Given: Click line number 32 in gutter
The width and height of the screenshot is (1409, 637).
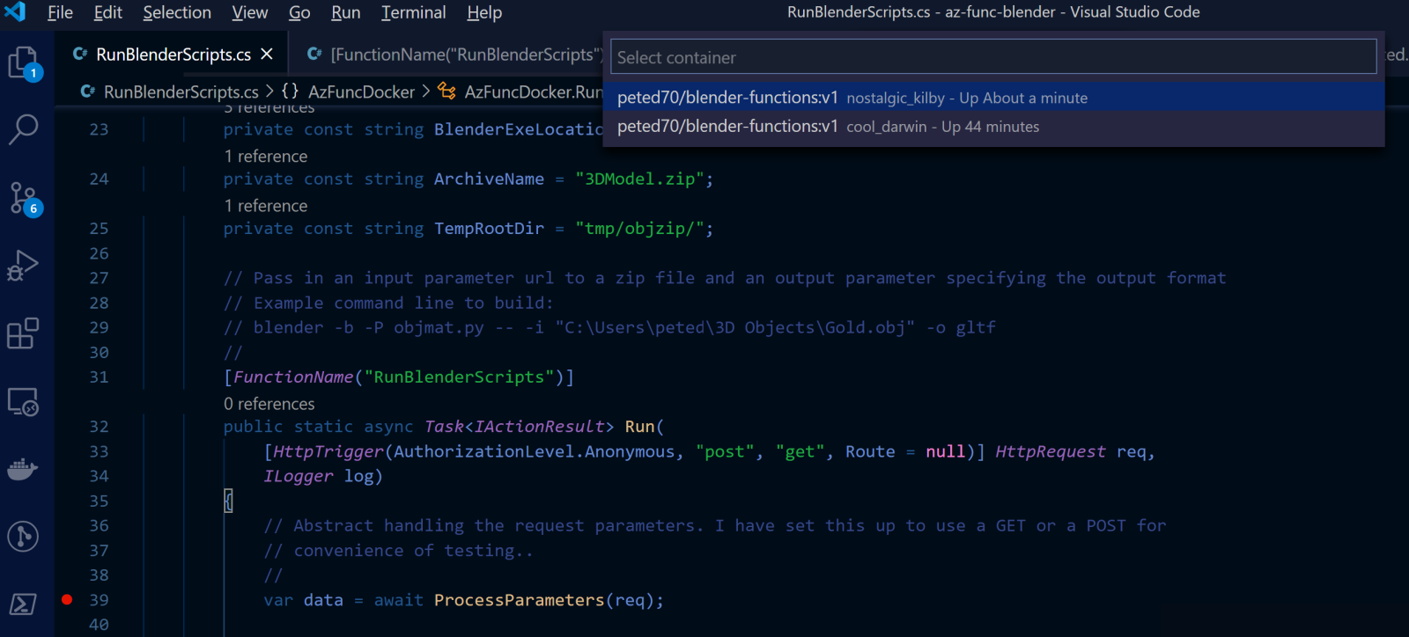Looking at the screenshot, I should [x=99, y=427].
